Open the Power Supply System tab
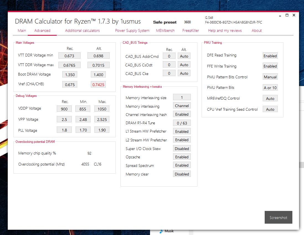Viewport: 304px width, 235px height. coord(132,31)
